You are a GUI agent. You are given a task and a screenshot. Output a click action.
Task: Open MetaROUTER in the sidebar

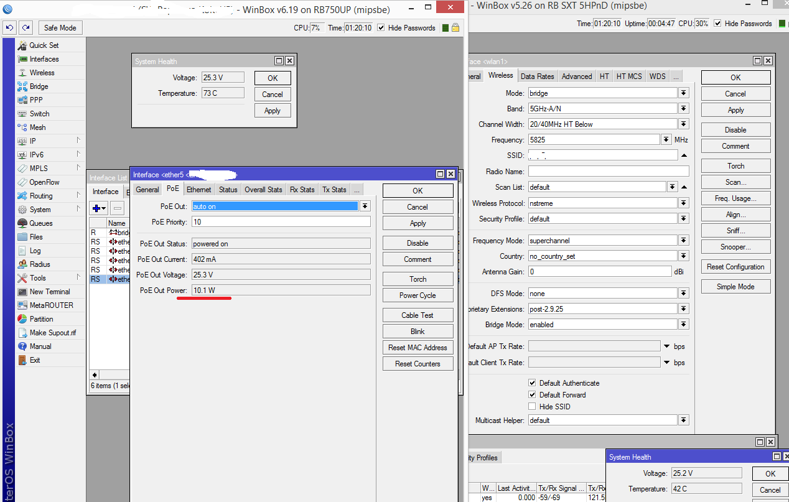tap(51, 305)
